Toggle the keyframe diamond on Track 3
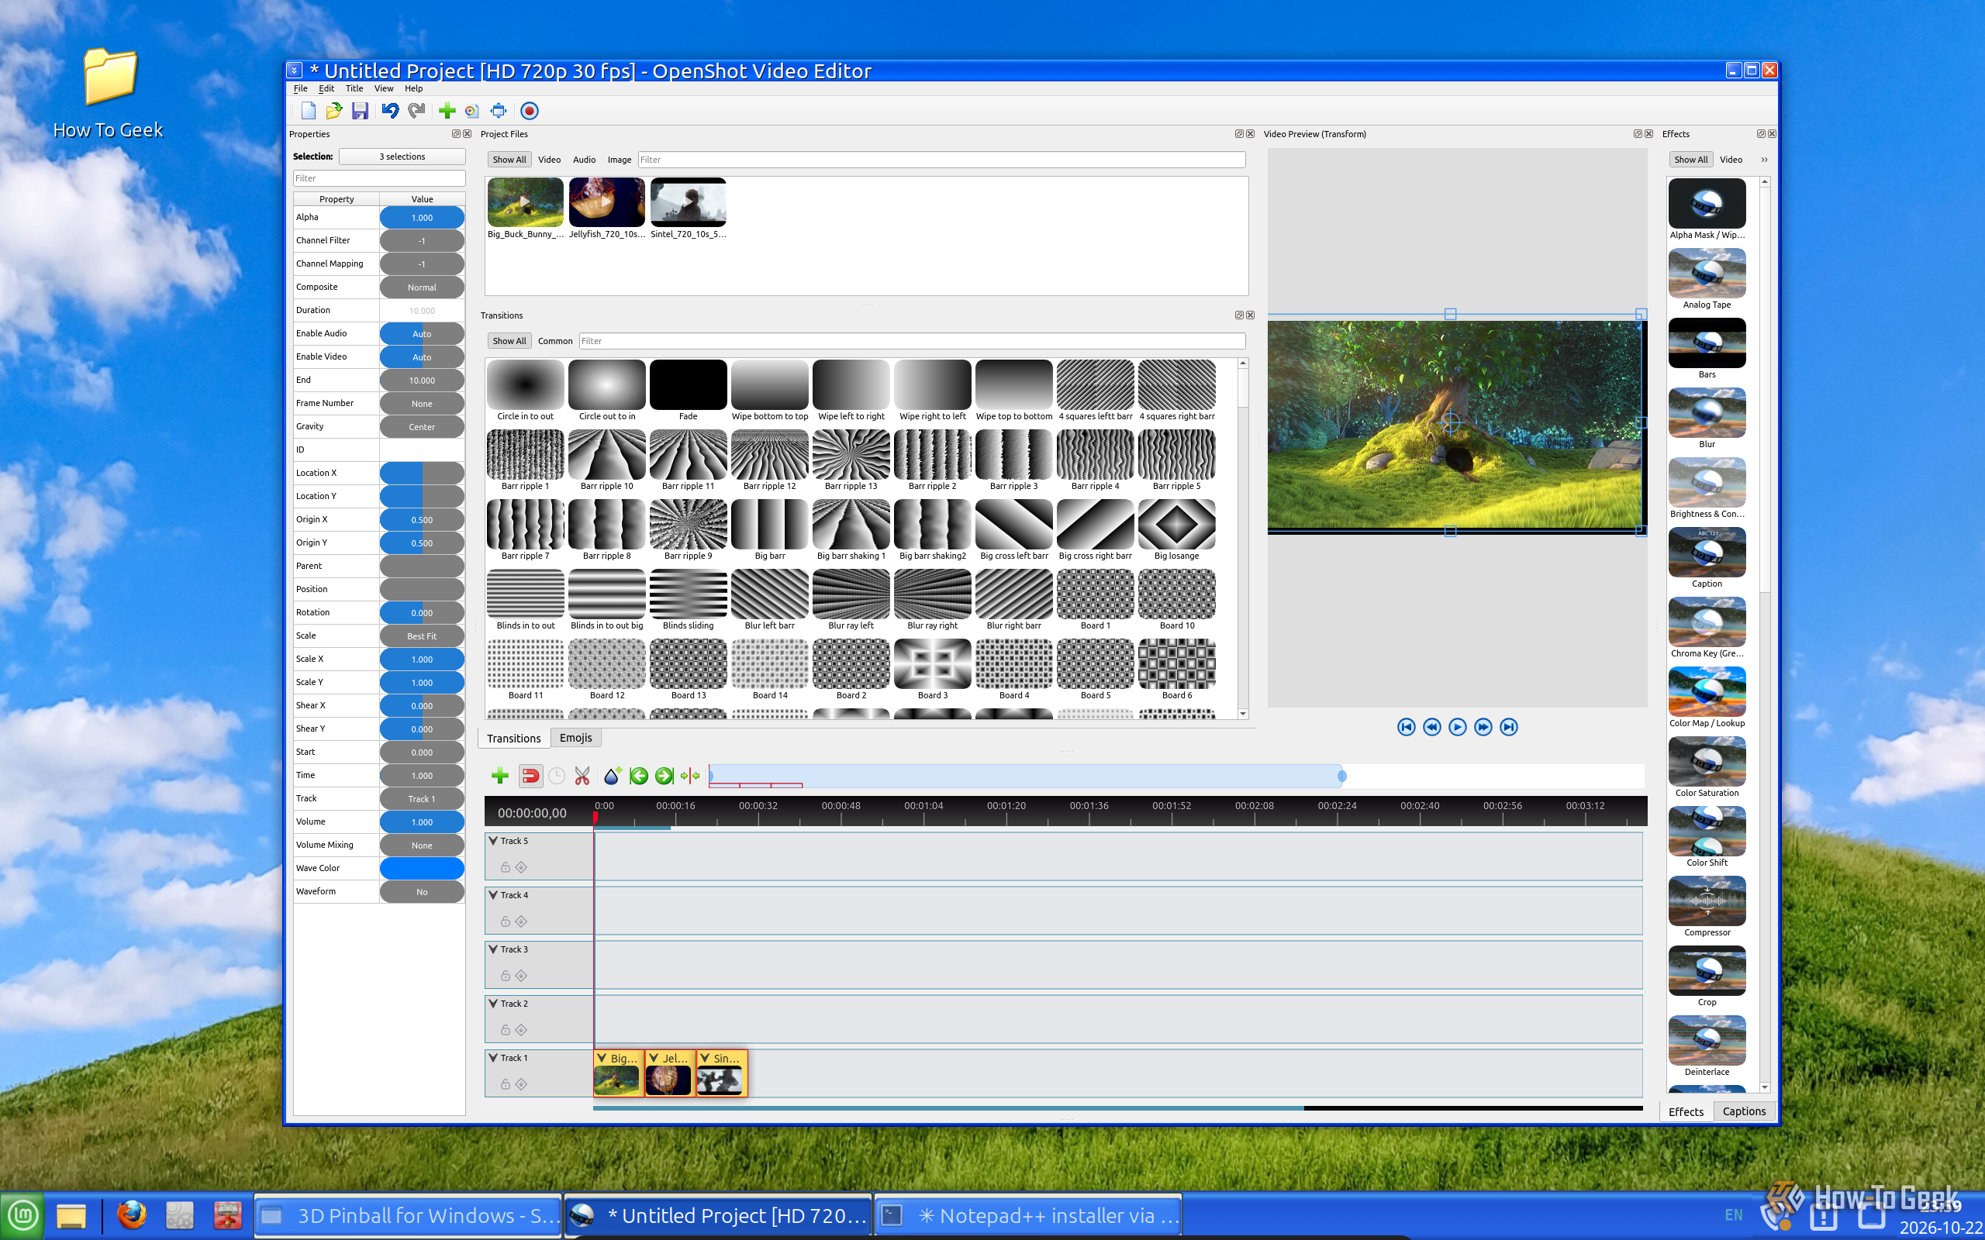This screenshot has height=1240, width=1985. click(x=521, y=976)
